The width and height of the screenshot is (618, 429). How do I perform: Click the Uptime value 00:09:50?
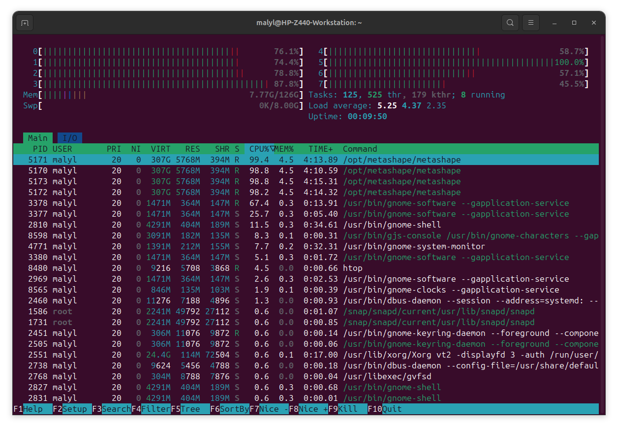pos(368,116)
